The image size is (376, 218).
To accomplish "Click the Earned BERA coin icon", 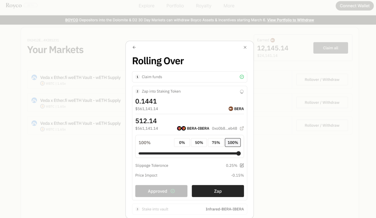I will (273, 40).
